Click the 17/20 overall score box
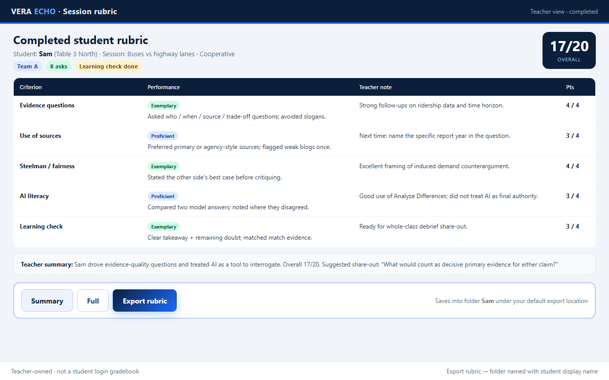 point(569,51)
